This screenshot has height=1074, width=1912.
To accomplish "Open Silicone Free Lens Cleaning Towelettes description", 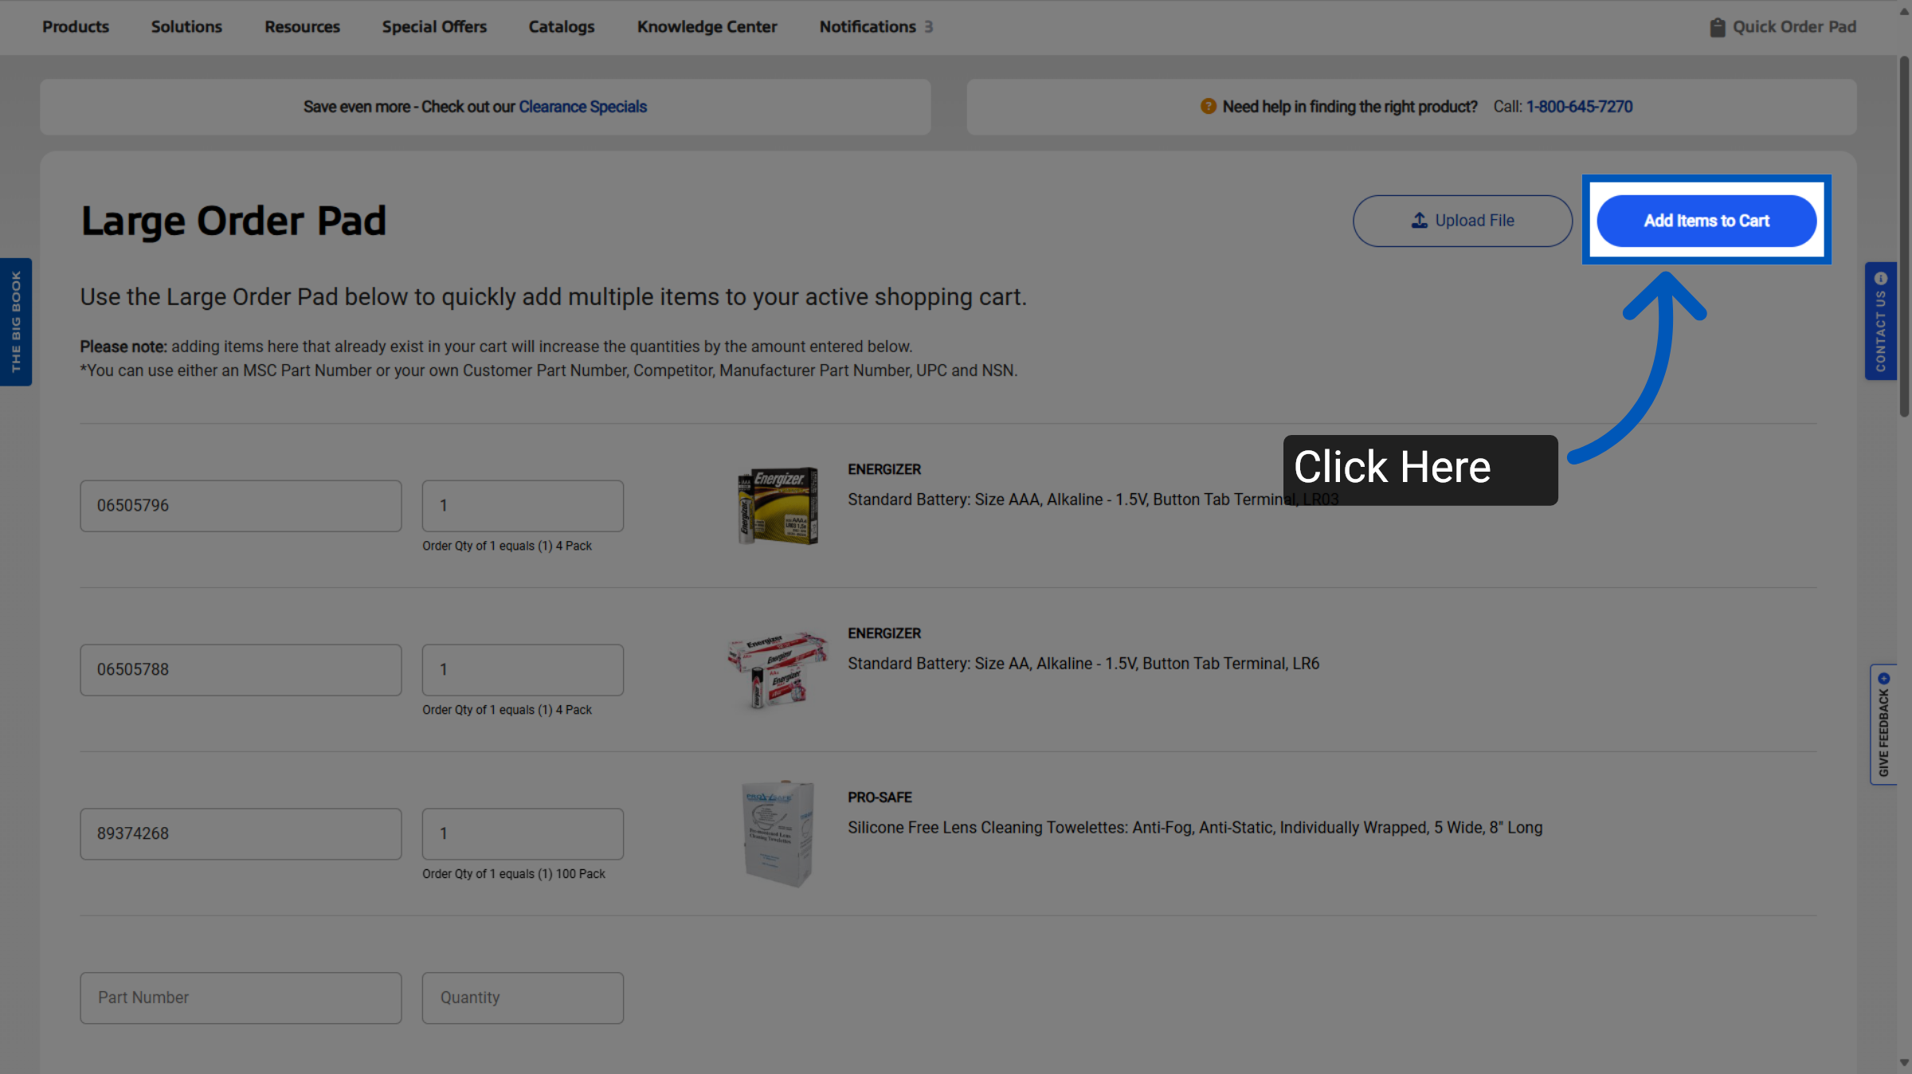I will pos(1195,828).
